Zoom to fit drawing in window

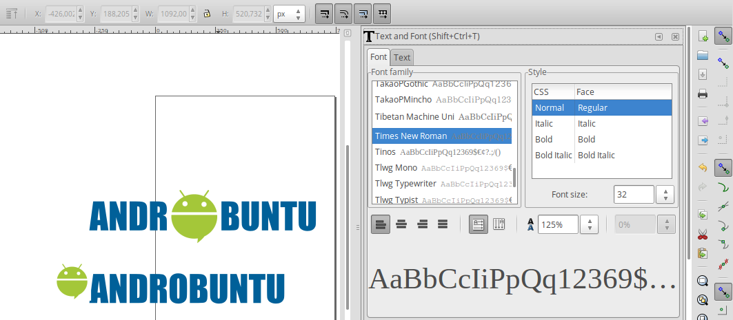coord(703,299)
